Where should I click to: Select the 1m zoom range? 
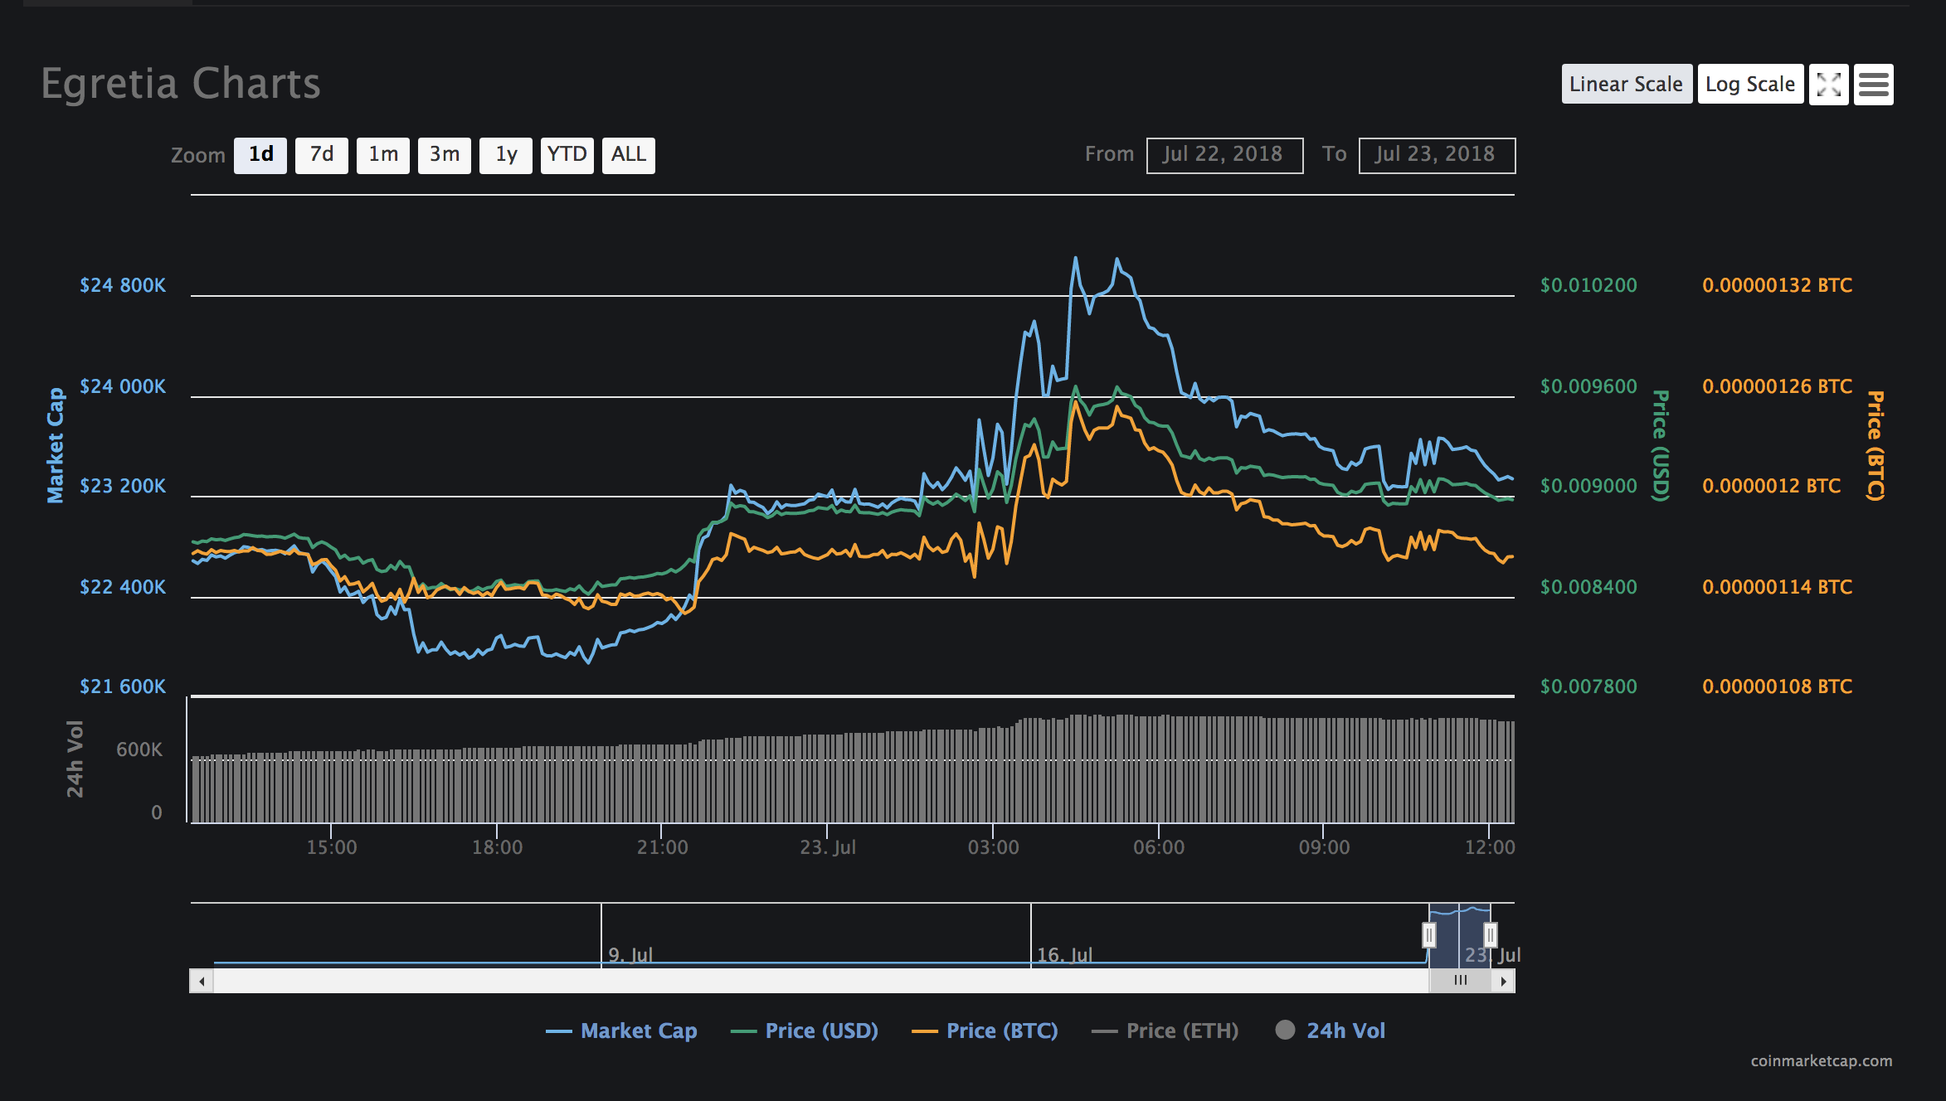tap(383, 155)
